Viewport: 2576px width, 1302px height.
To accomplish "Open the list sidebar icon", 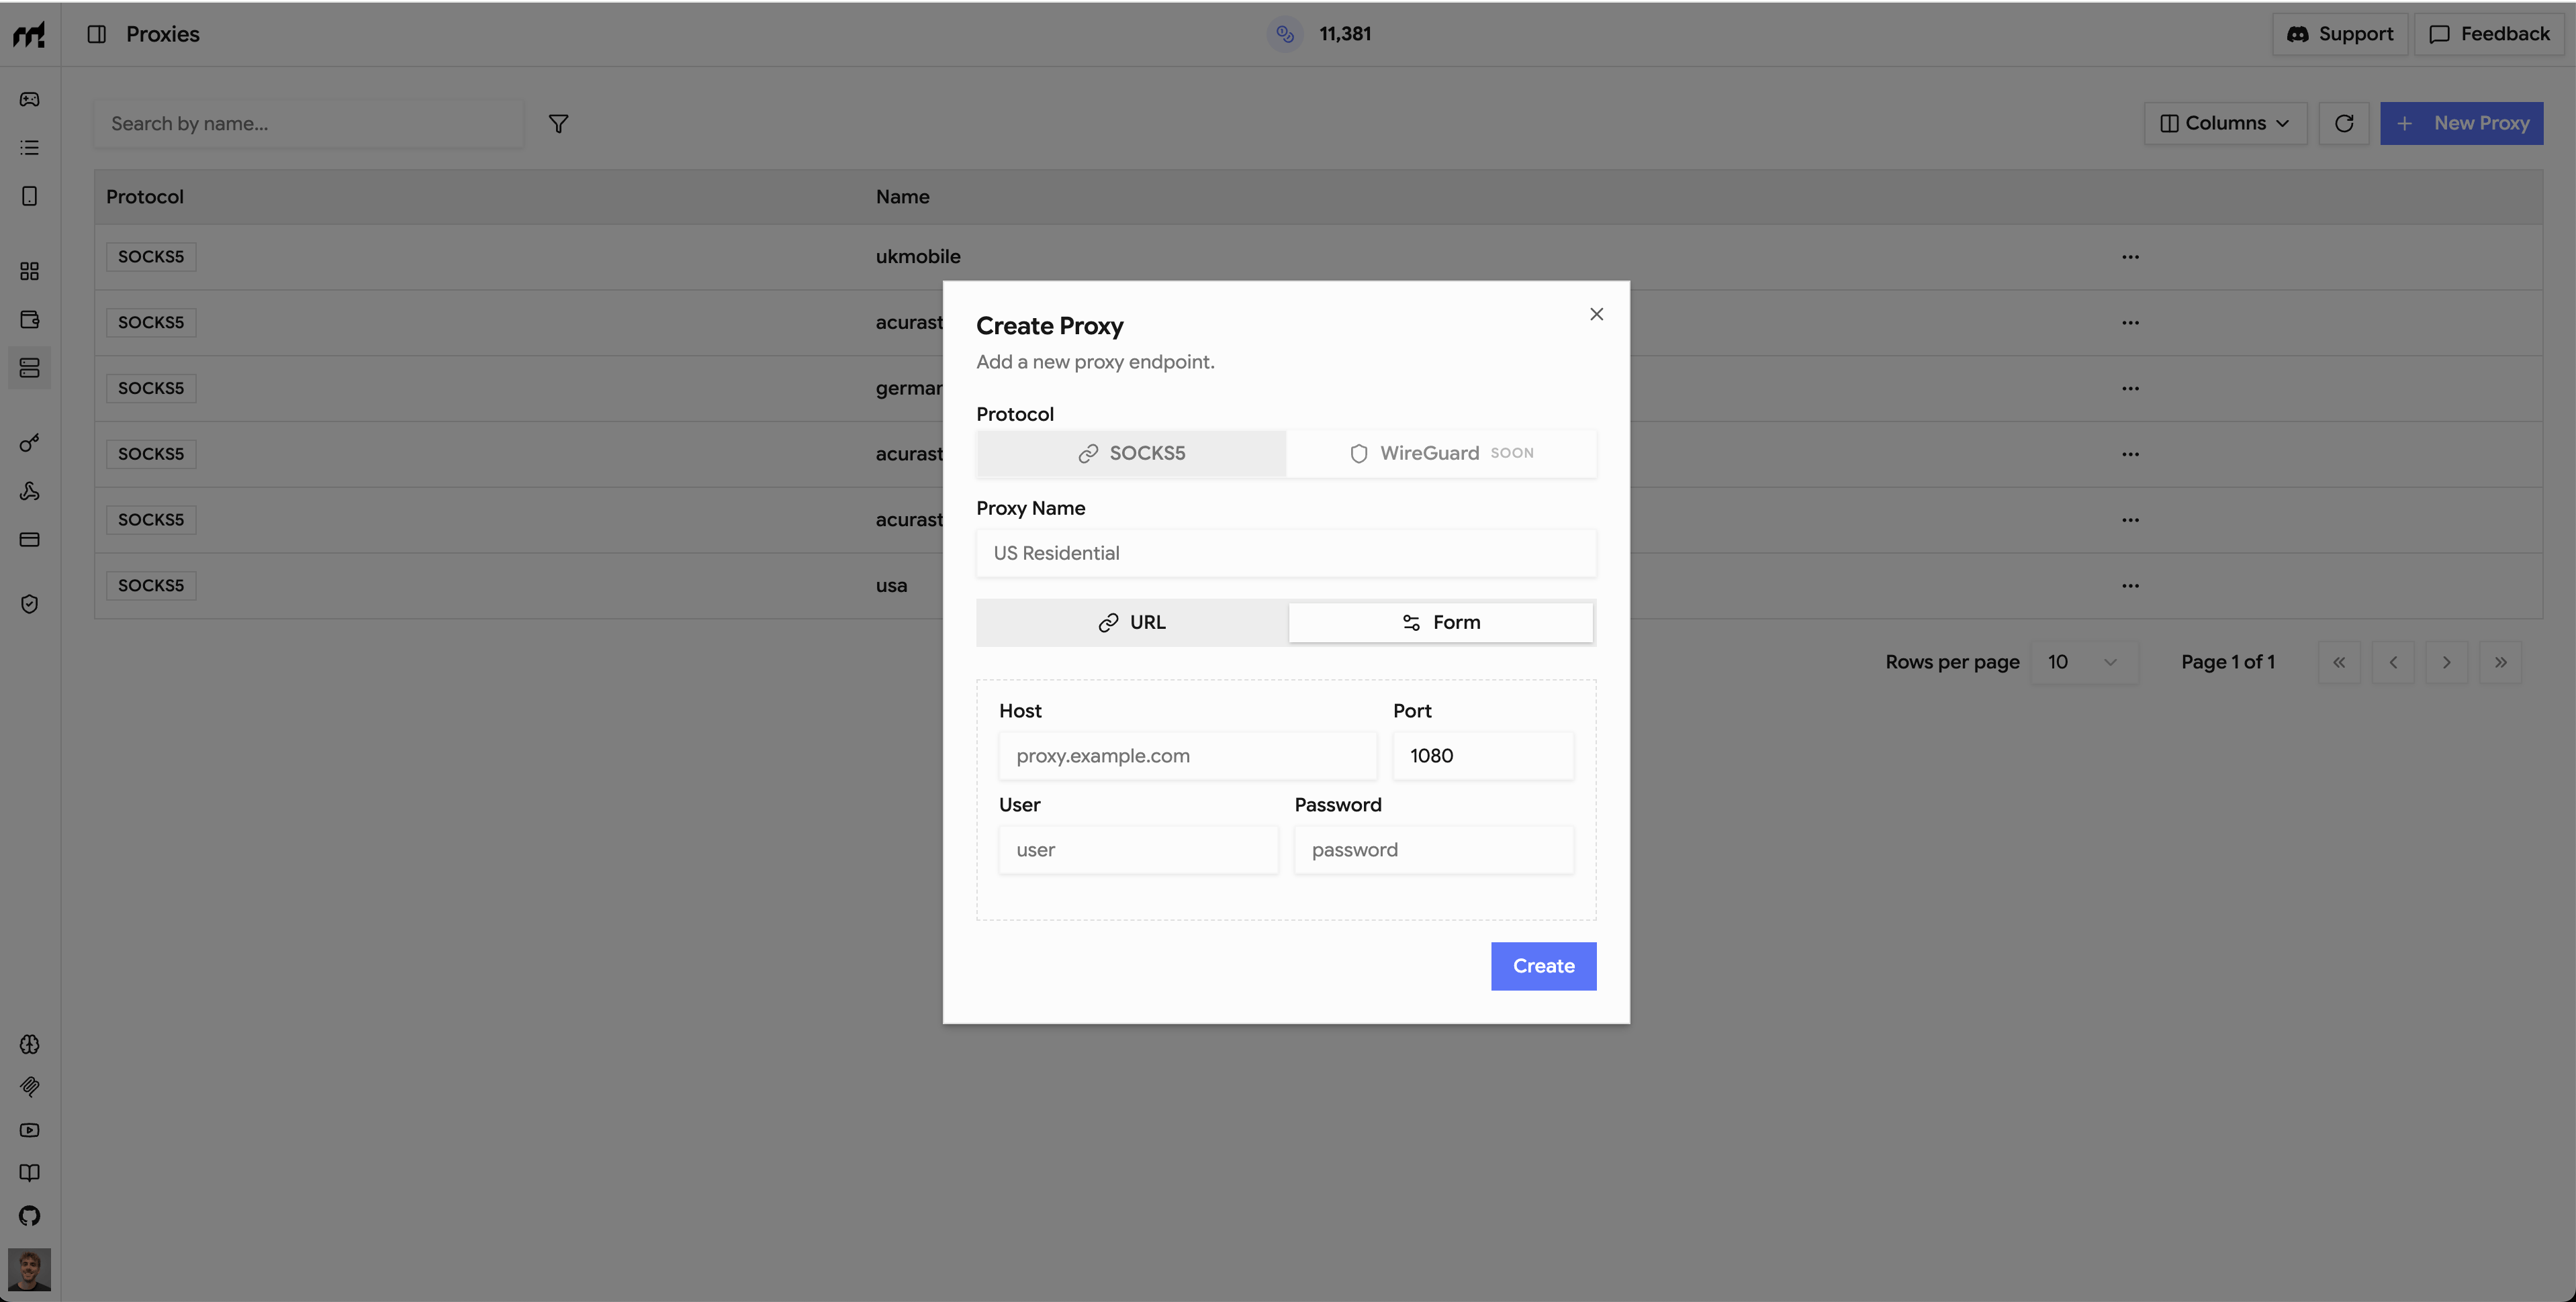I will pyautogui.click(x=29, y=148).
